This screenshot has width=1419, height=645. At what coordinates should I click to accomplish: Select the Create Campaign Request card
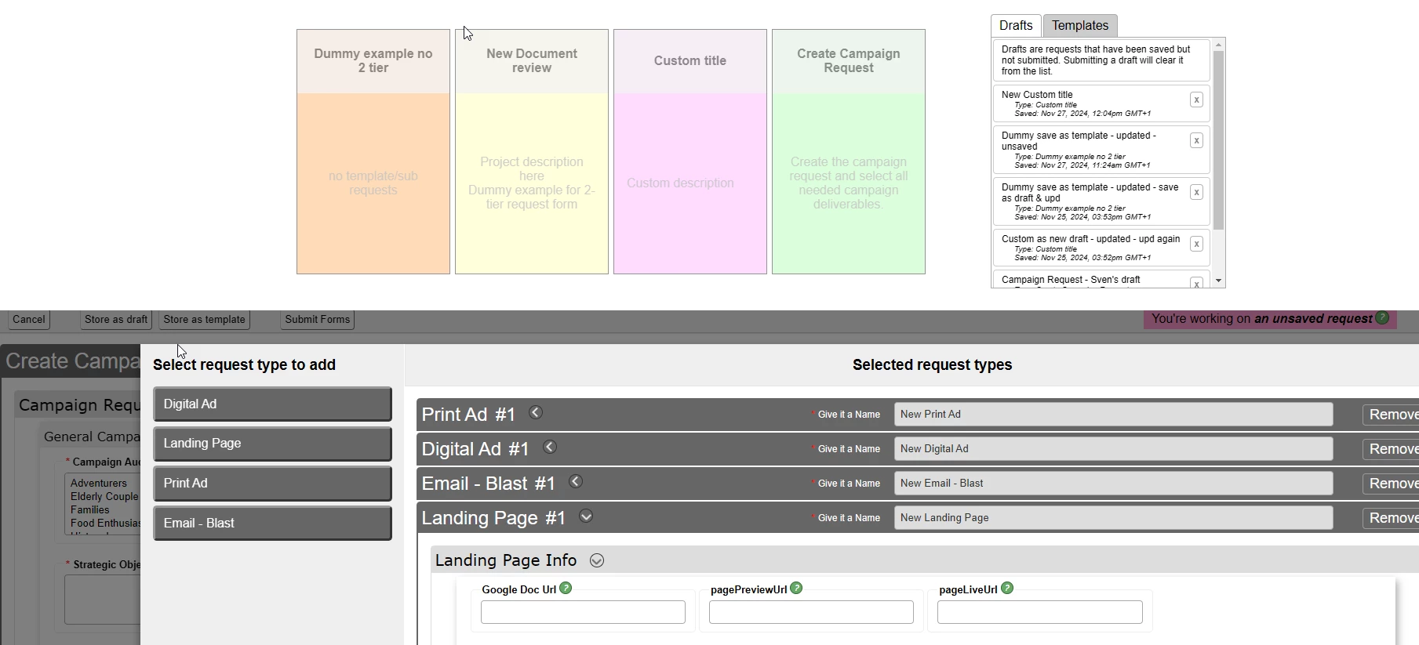click(849, 152)
